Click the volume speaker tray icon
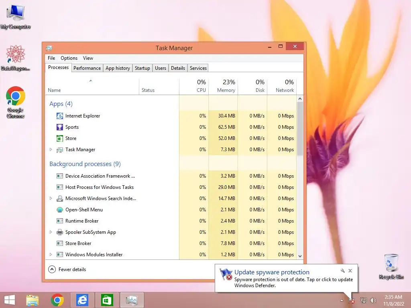 373,300
